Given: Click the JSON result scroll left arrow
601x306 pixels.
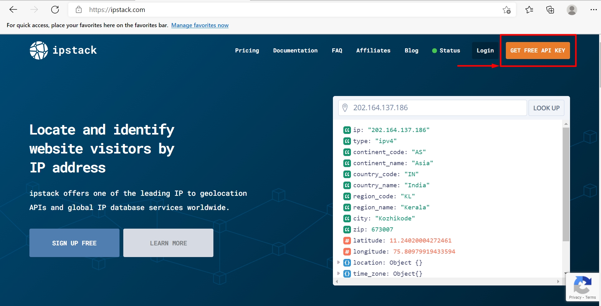Looking at the screenshot, I should pyautogui.click(x=337, y=281).
